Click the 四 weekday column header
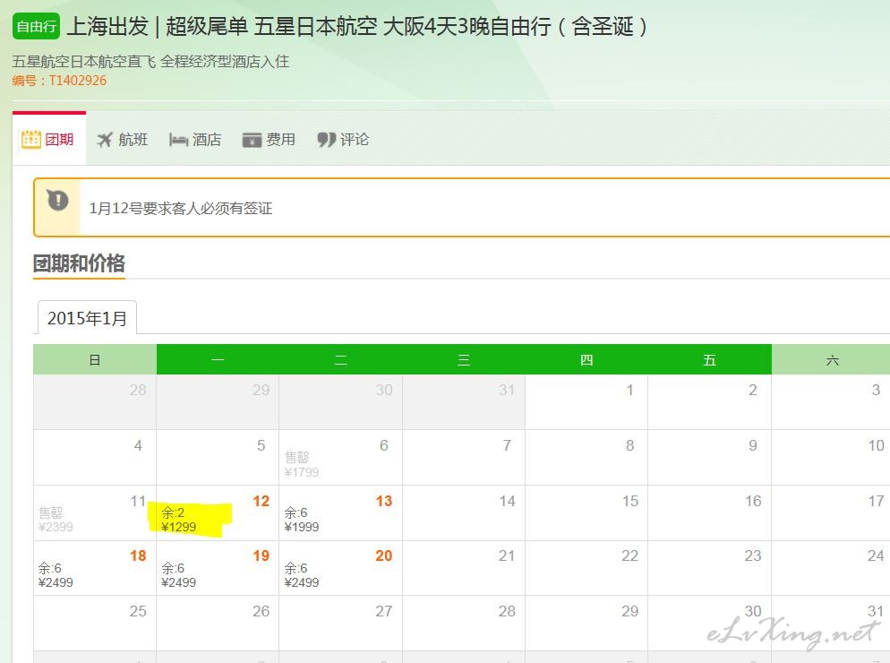This screenshot has height=663, width=890. coord(586,359)
